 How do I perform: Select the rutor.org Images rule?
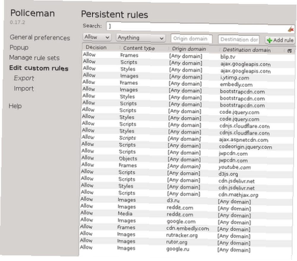tap(186, 241)
